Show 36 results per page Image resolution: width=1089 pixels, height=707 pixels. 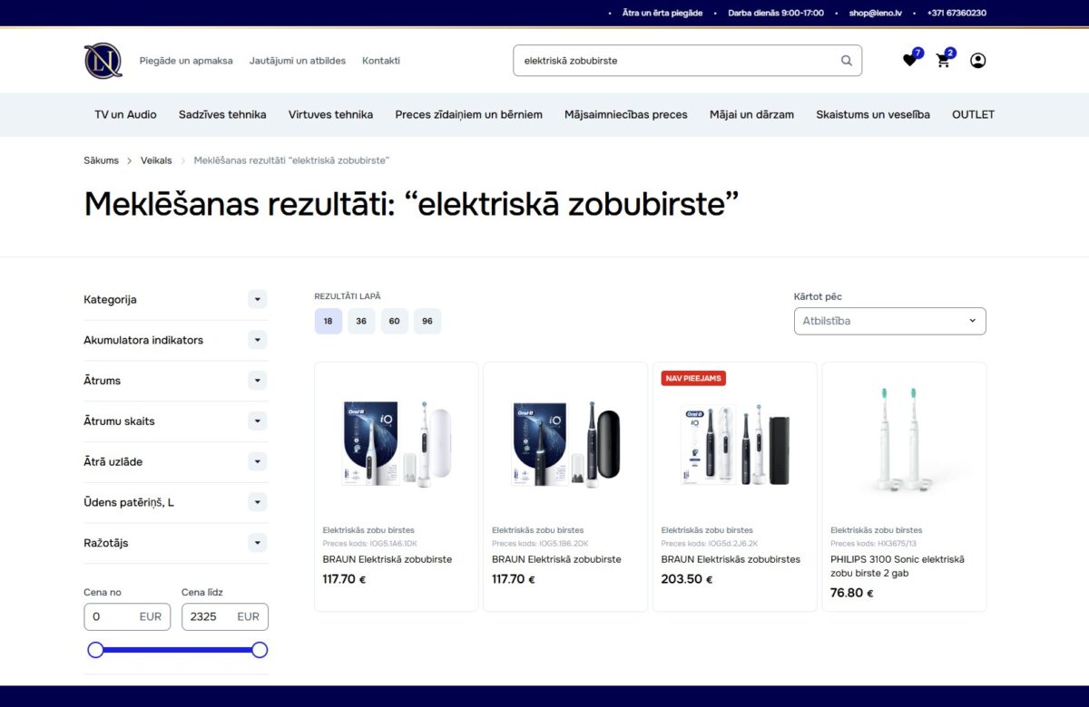coord(361,321)
